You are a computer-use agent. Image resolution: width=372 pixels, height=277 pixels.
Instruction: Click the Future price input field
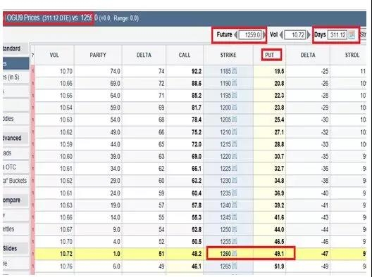click(250, 35)
